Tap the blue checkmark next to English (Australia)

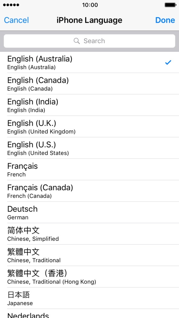[168, 63]
